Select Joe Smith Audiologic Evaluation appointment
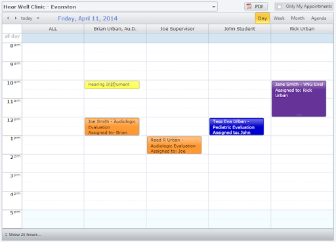 tap(112, 127)
